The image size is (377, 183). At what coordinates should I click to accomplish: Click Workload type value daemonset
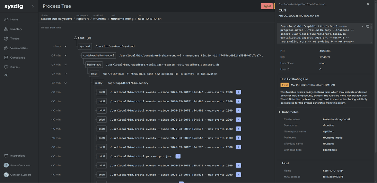(330, 150)
